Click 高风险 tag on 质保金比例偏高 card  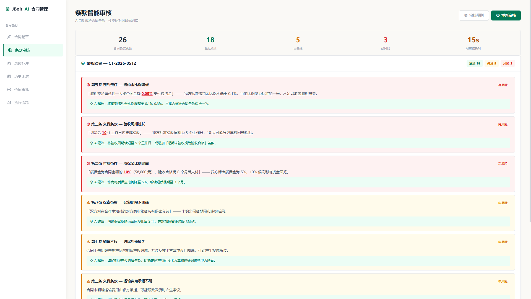pyautogui.click(x=503, y=164)
